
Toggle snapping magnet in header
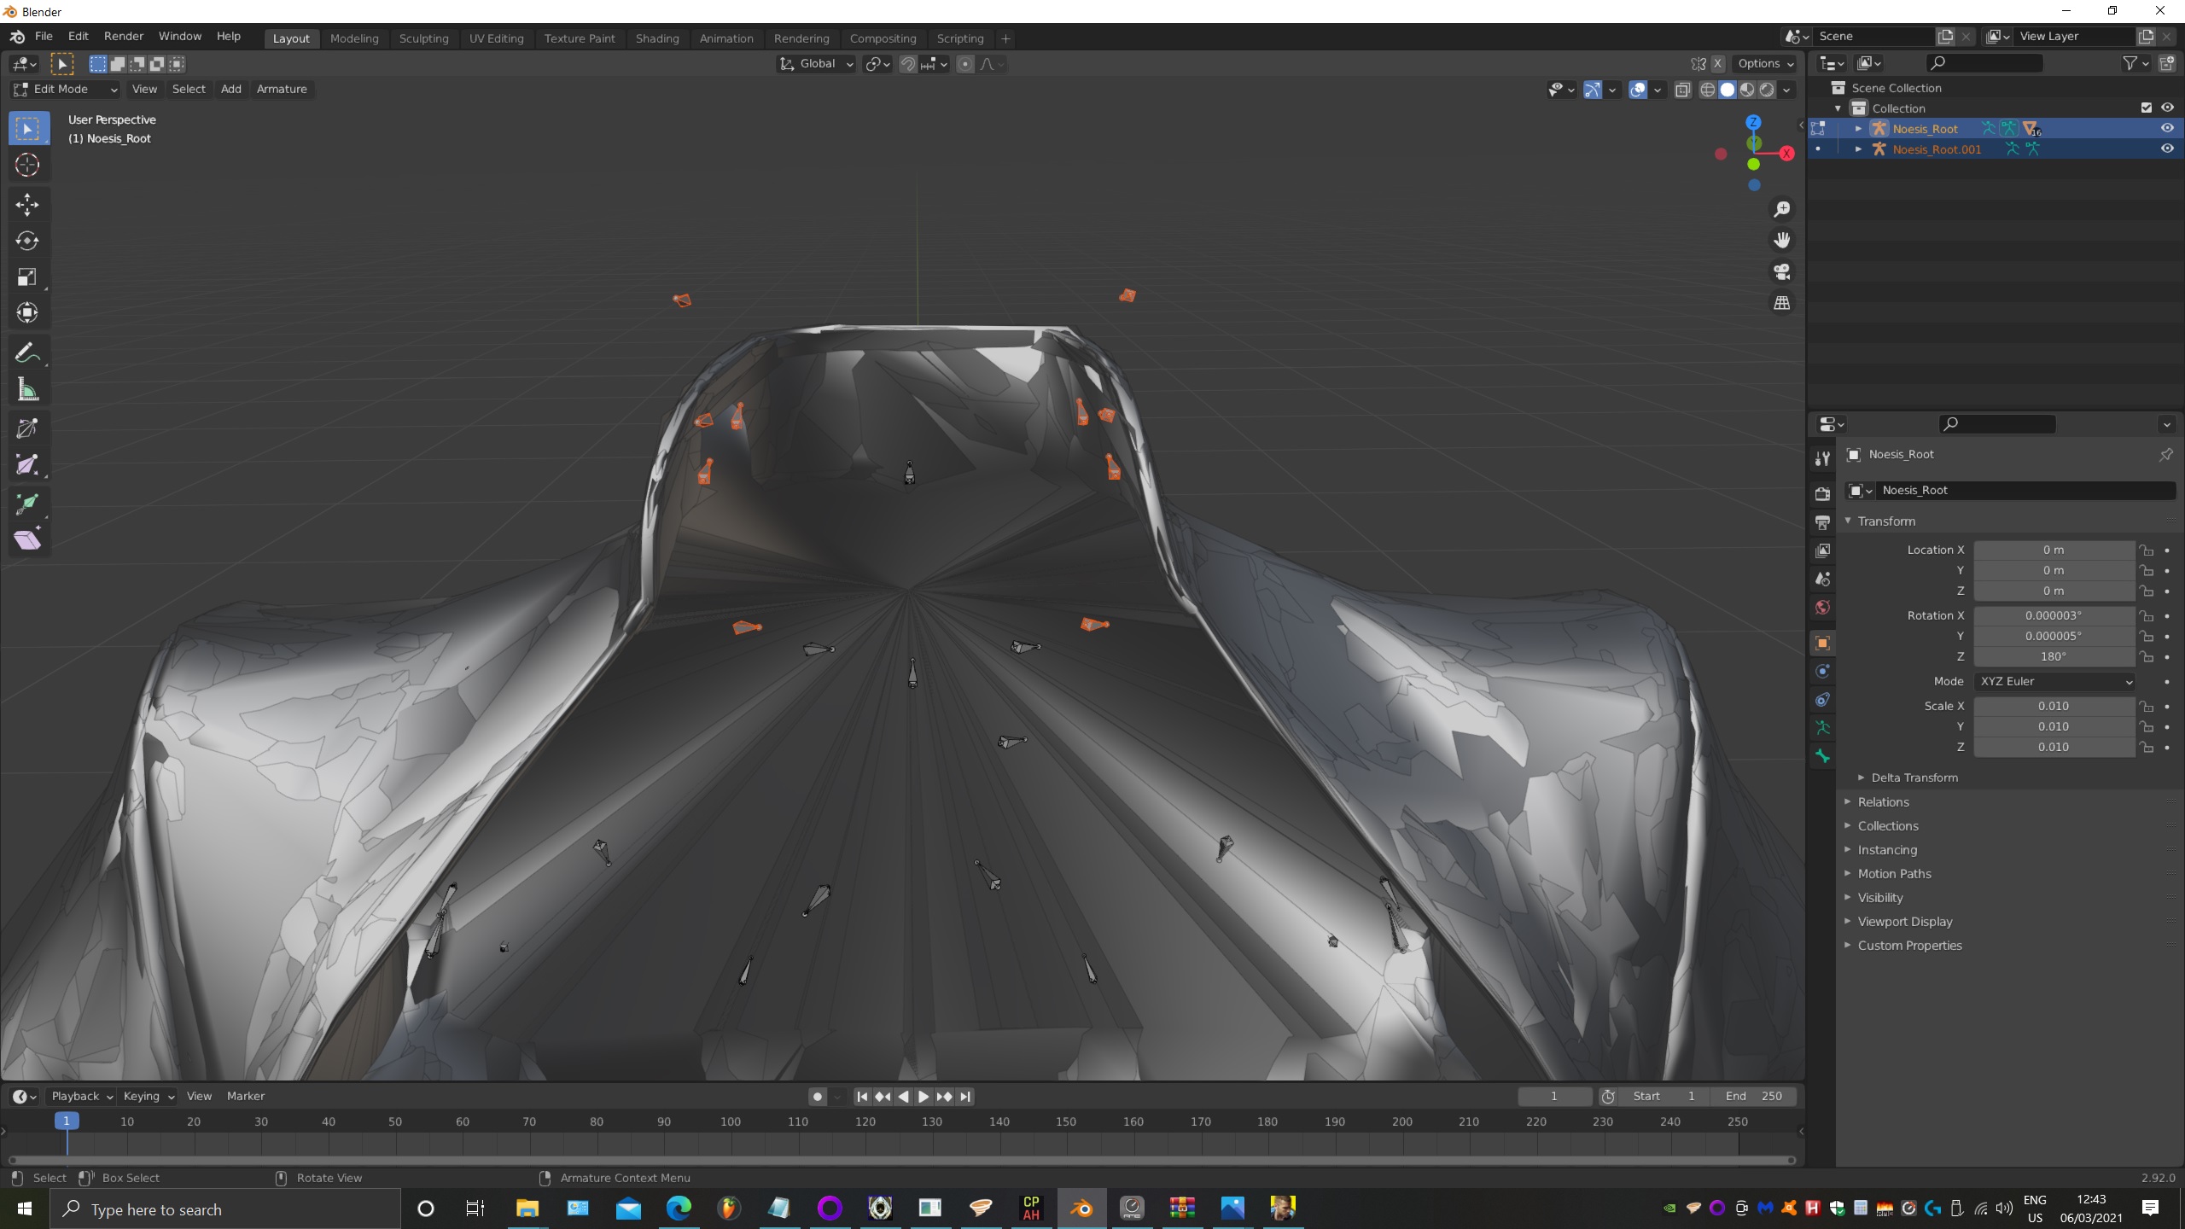(907, 64)
